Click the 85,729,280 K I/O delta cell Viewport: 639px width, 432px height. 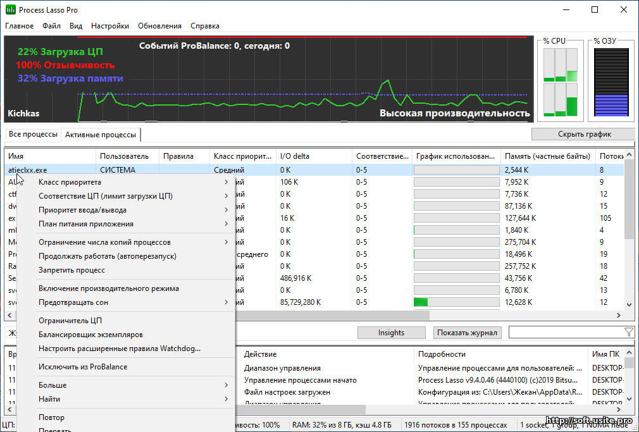pyautogui.click(x=301, y=302)
